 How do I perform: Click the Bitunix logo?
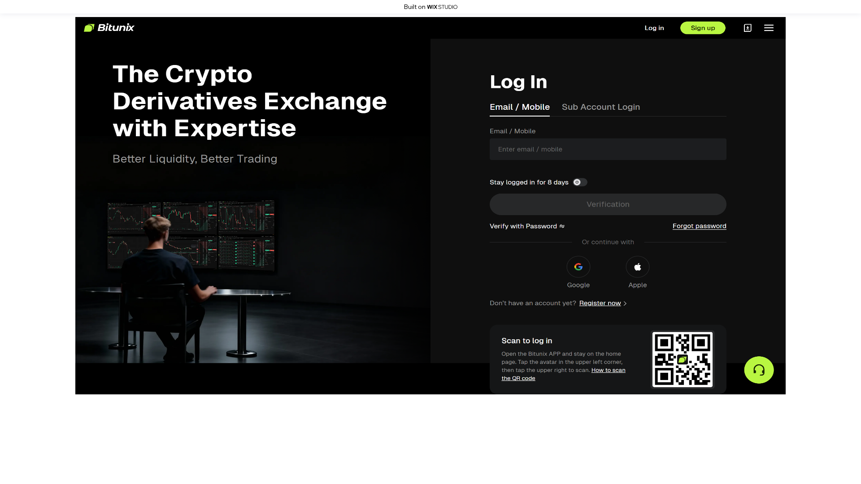pyautogui.click(x=109, y=28)
